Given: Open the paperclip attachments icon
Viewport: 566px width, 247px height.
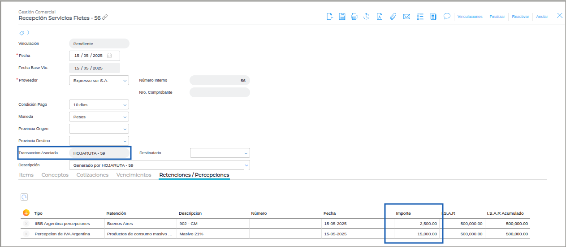Looking at the screenshot, I should pyautogui.click(x=393, y=17).
